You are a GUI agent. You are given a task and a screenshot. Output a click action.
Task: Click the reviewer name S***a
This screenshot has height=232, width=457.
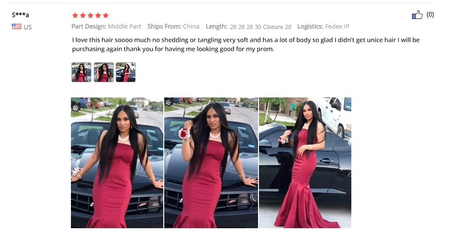point(20,15)
